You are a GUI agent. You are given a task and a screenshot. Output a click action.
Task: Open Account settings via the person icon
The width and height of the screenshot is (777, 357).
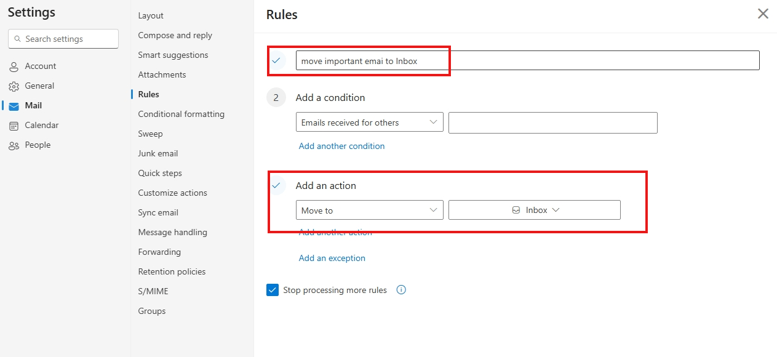tap(14, 66)
